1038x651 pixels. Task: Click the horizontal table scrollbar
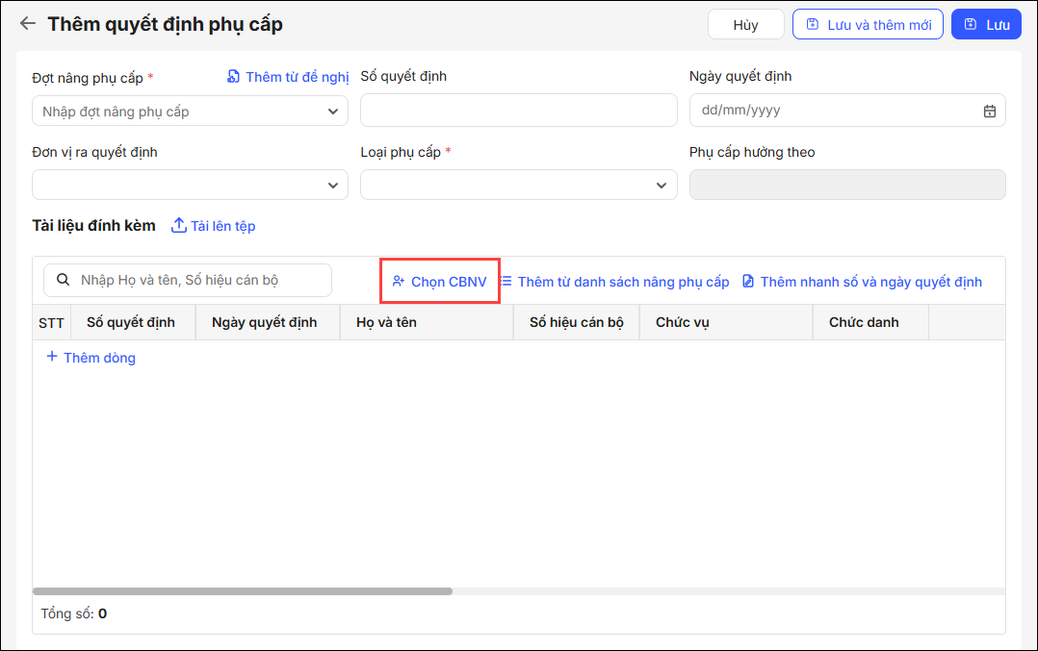point(243,591)
